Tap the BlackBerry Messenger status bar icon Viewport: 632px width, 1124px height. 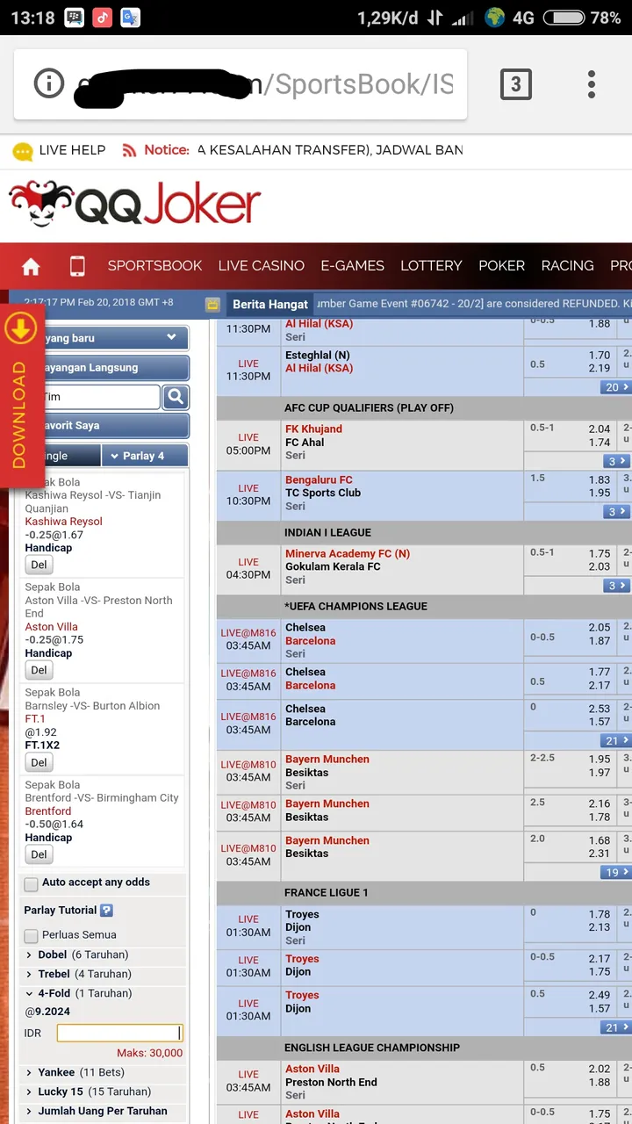pos(74,18)
